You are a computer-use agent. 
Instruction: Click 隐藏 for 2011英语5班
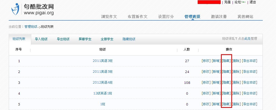[x=226, y=71]
